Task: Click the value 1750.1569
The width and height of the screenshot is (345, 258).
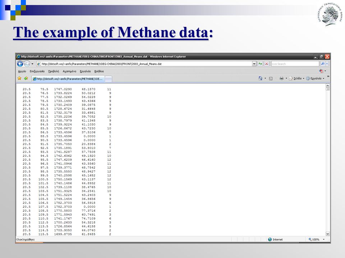Action: pos(63,179)
